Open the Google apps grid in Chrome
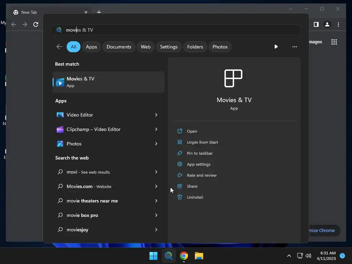Image resolution: width=352 pixels, height=264 pixels. (x=334, y=42)
